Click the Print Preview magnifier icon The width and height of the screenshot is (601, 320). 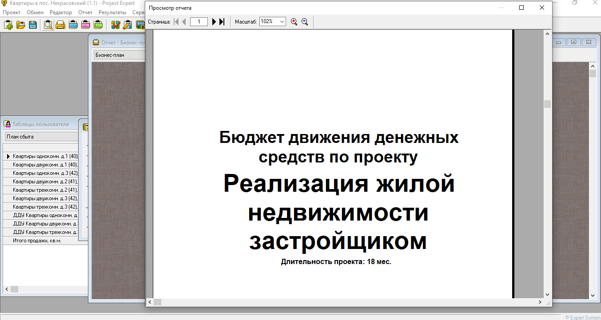point(48,25)
